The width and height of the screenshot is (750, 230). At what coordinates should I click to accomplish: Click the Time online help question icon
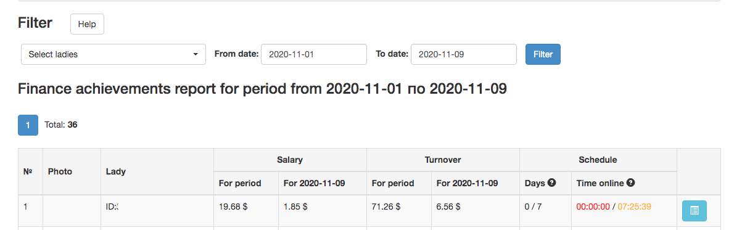(x=630, y=183)
